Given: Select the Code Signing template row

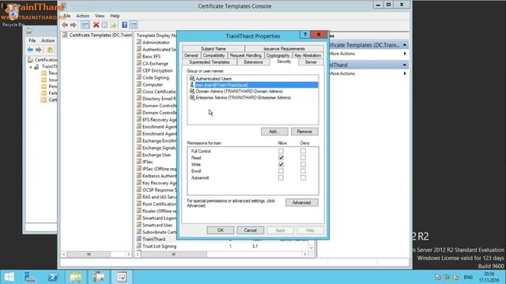Looking at the screenshot, I should [x=156, y=77].
